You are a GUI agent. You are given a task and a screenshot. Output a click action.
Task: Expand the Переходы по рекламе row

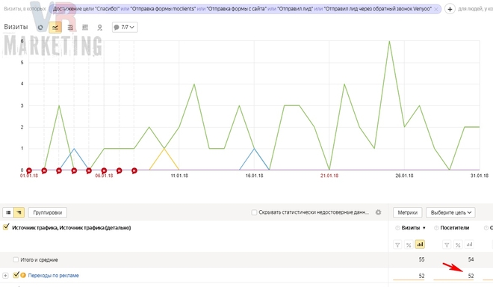(5, 275)
